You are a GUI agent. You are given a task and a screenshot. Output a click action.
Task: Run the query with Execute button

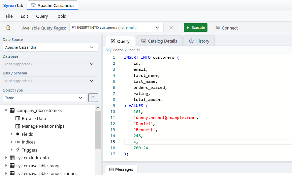[196, 27]
